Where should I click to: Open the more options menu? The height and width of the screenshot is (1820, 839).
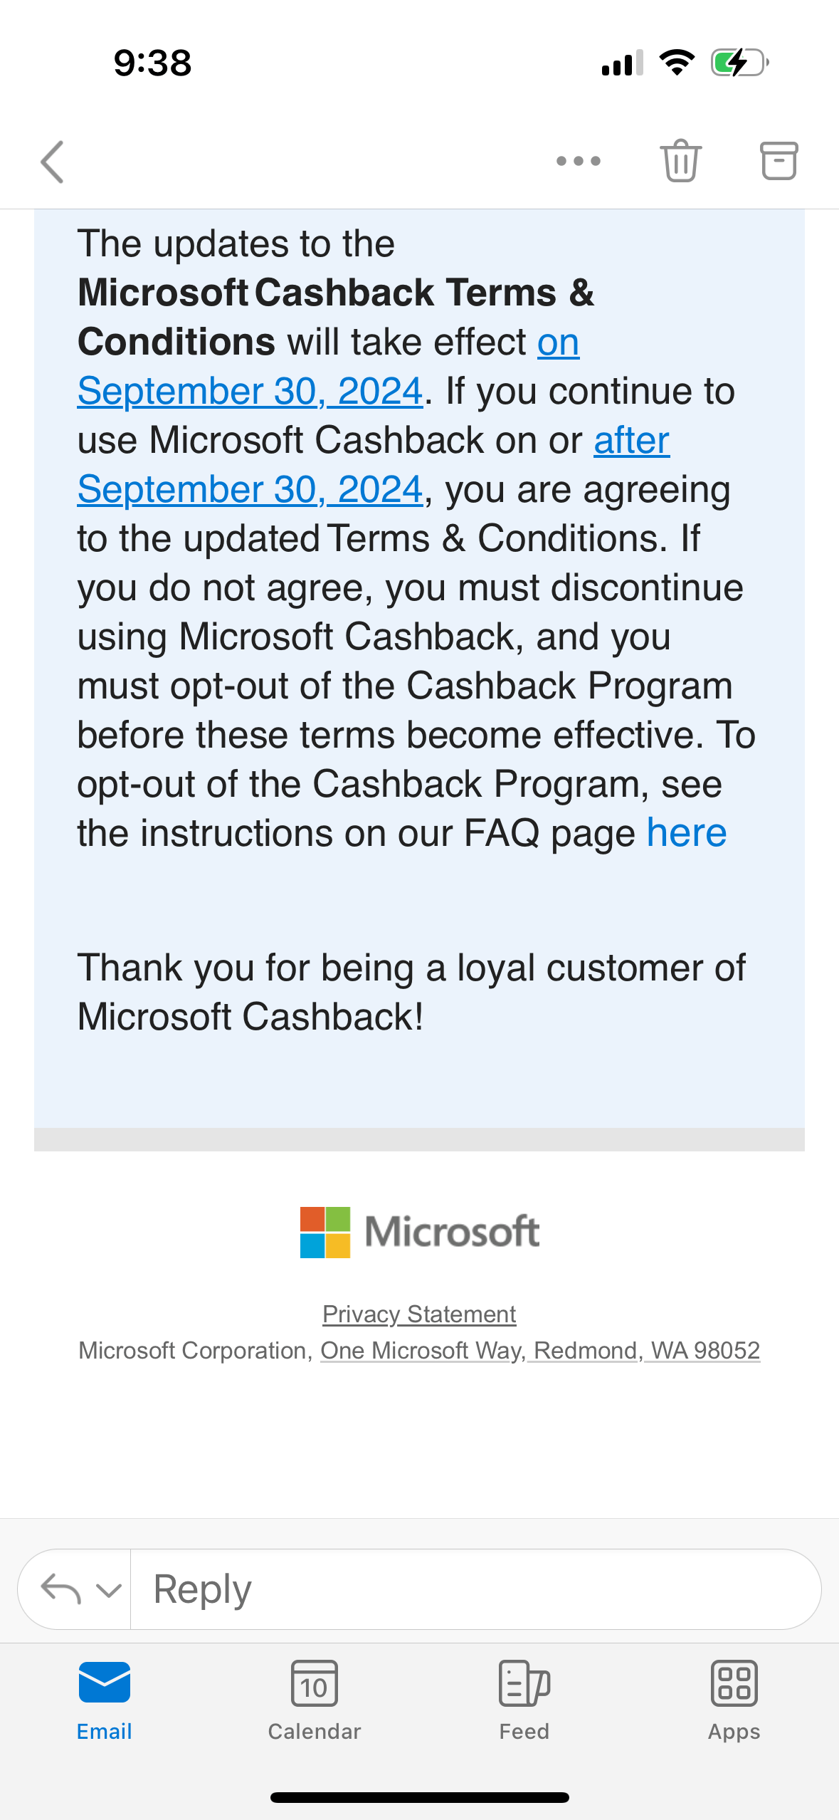click(579, 161)
